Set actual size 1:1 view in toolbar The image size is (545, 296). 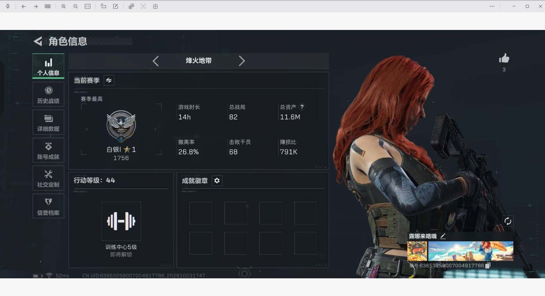tap(88, 6)
